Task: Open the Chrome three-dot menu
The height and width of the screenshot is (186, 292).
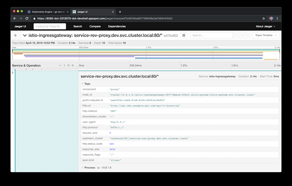Action: (277, 18)
